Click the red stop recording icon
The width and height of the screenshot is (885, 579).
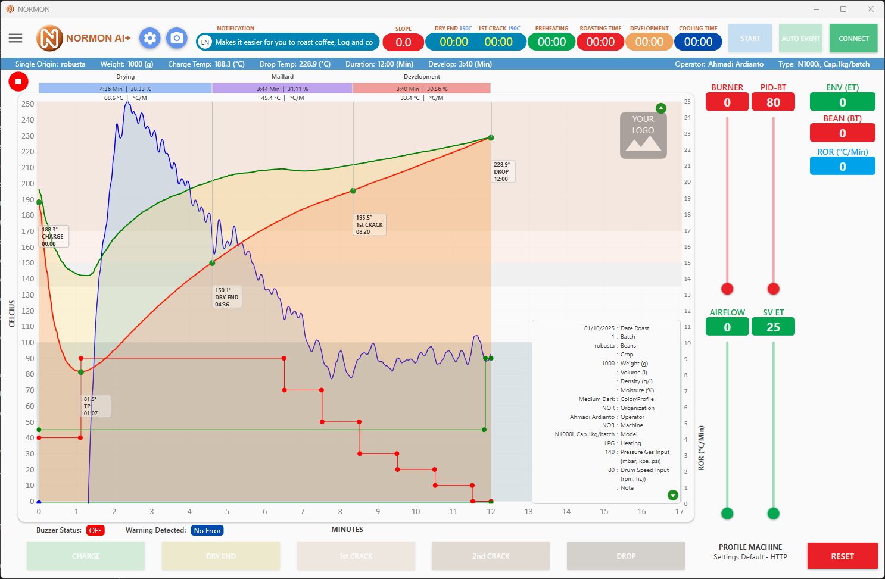point(18,82)
